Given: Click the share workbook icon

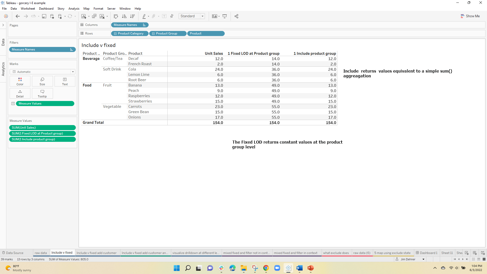Looking at the screenshot, I should 236,16.
